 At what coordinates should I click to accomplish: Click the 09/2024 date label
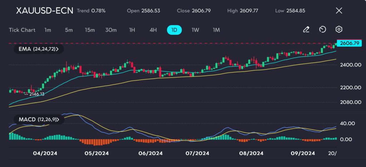point(303,153)
